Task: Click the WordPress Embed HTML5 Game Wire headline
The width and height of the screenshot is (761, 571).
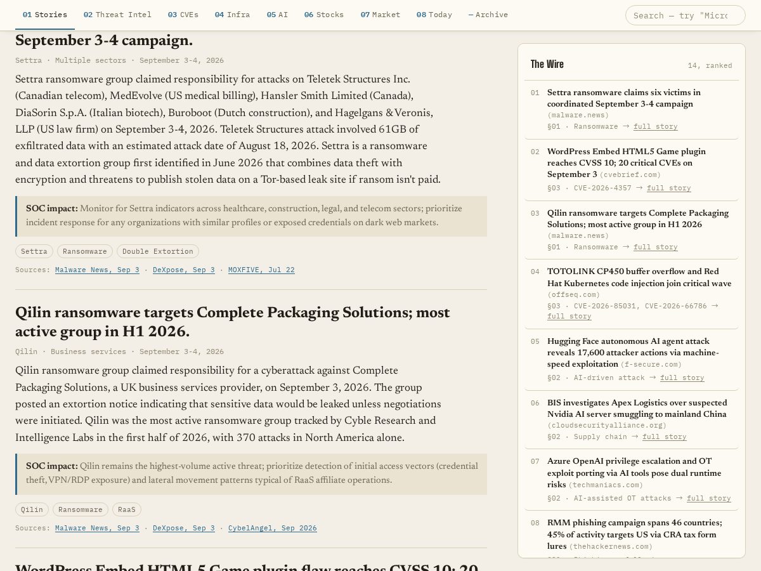Action: 627,162
